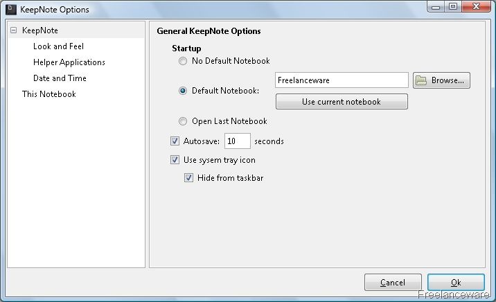Click the General KeepNote Options heading
The height and width of the screenshot is (302, 496).
coord(209,31)
